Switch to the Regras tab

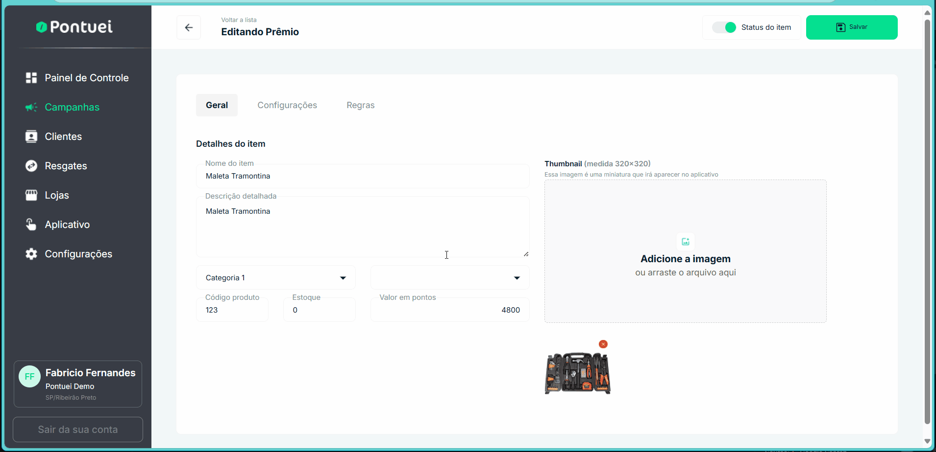(360, 105)
